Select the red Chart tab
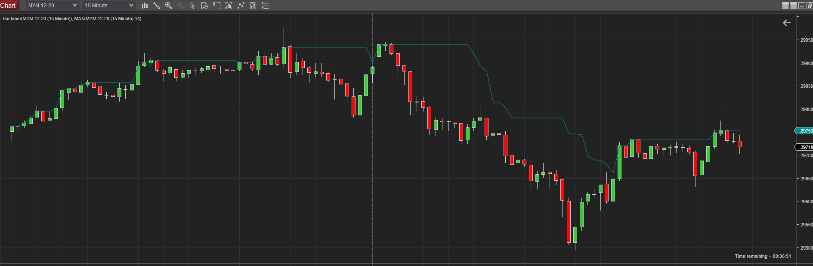Image resolution: width=813 pixels, height=266 pixels. [8, 6]
